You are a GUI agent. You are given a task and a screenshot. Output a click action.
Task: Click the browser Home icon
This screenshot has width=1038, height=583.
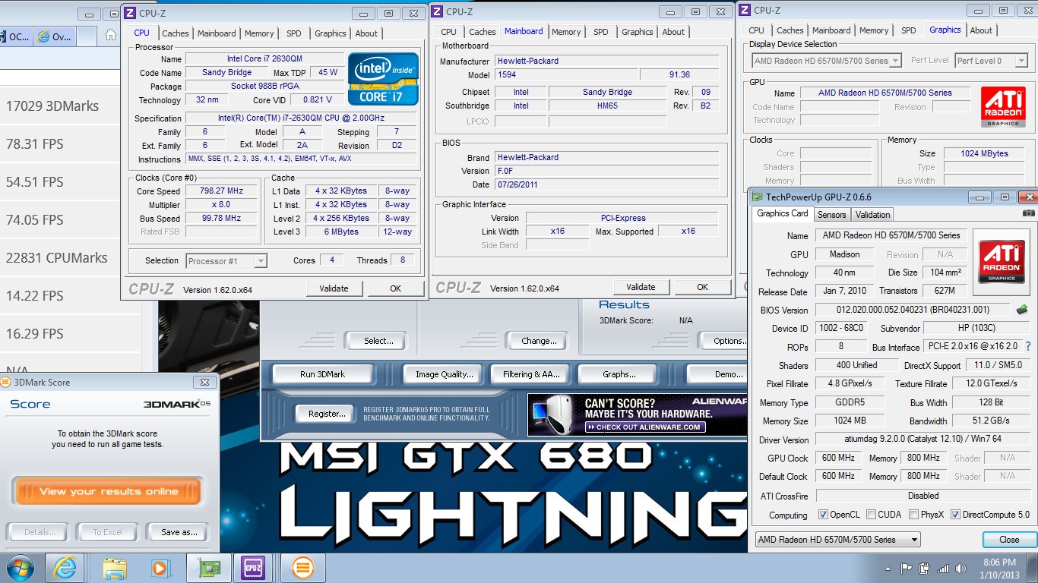click(x=111, y=35)
